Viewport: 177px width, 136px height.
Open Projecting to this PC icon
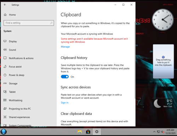coord(5,109)
